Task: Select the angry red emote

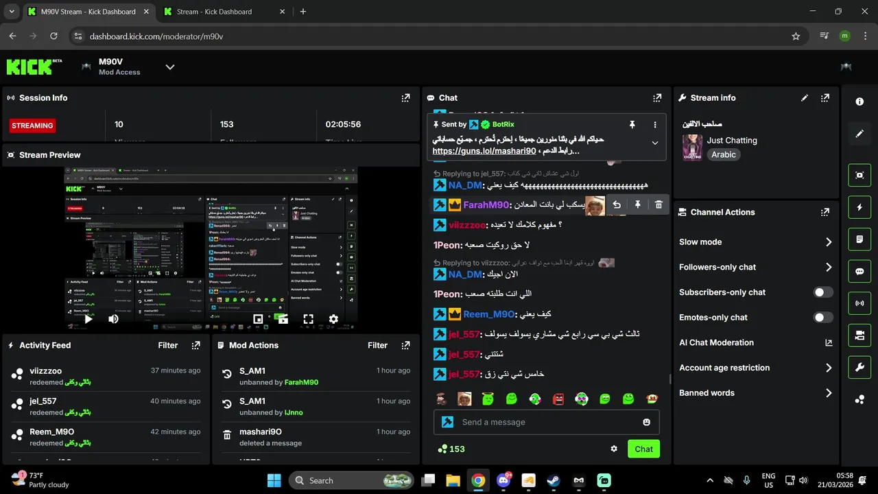Action: 558,399
